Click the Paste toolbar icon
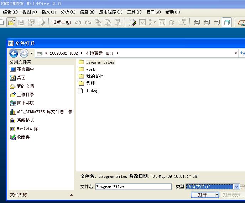This screenshot has width=245, height=203. point(108,23)
